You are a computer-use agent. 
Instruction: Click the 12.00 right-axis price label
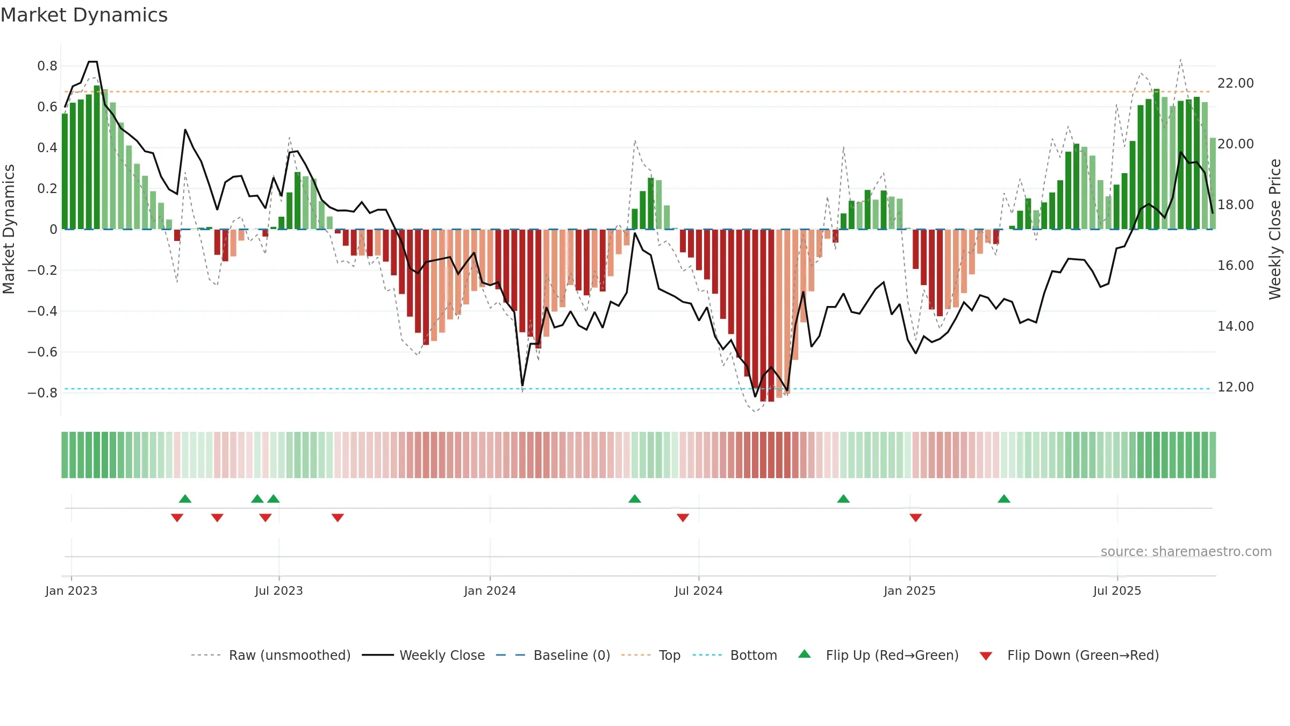click(1236, 387)
